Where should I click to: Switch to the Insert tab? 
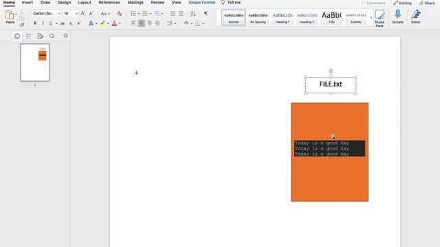(27, 3)
